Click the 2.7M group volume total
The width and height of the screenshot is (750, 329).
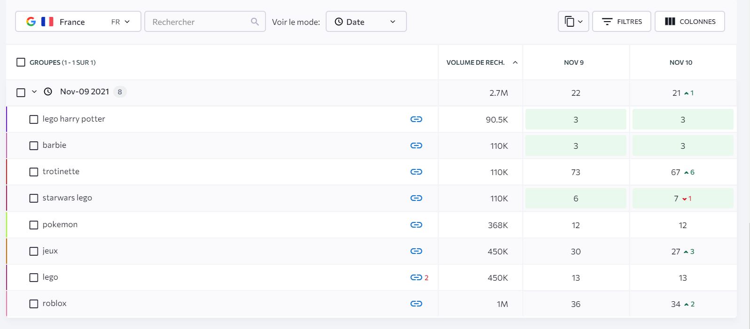point(499,93)
